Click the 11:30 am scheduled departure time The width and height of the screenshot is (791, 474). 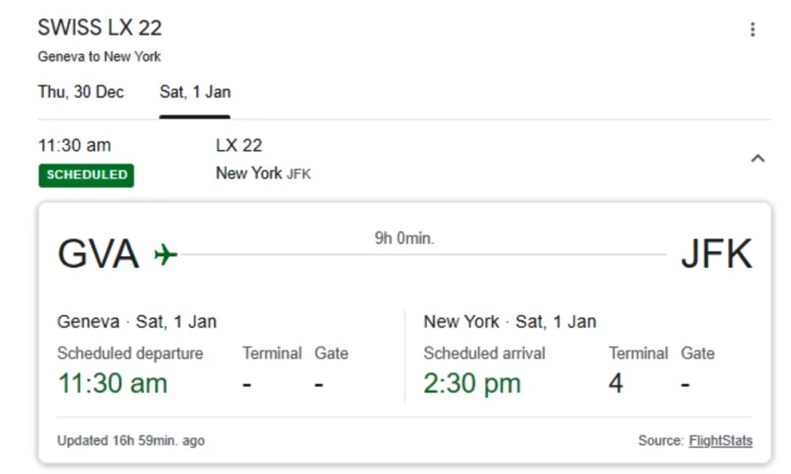pyautogui.click(x=112, y=382)
